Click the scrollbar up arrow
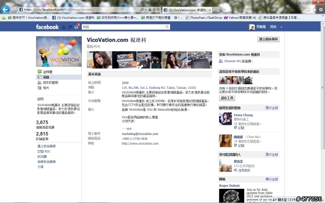Image resolution: width=325 pixels, height=203 pixels. 323,24
